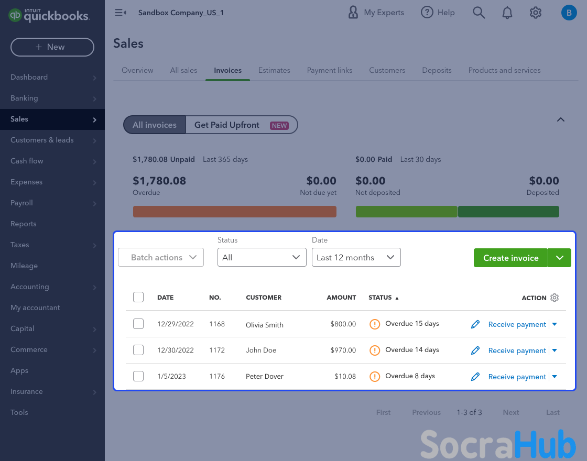Open the notifications bell icon
This screenshot has height=461, width=587.
coord(507,13)
